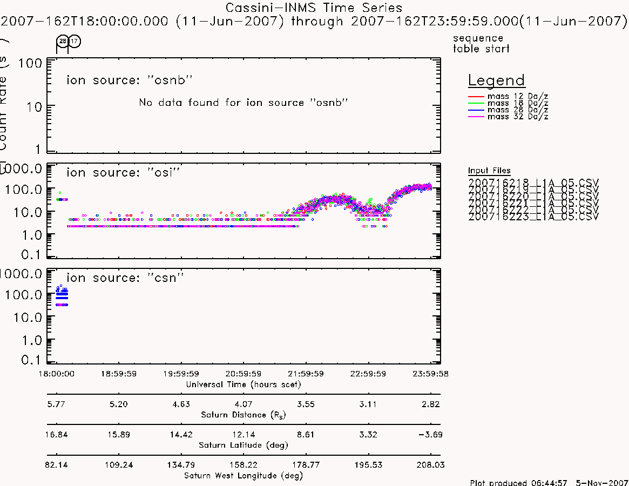Click the green mass 18 Da/z legend line
This screenshot has height=486, width=629.
coord(476,104)
